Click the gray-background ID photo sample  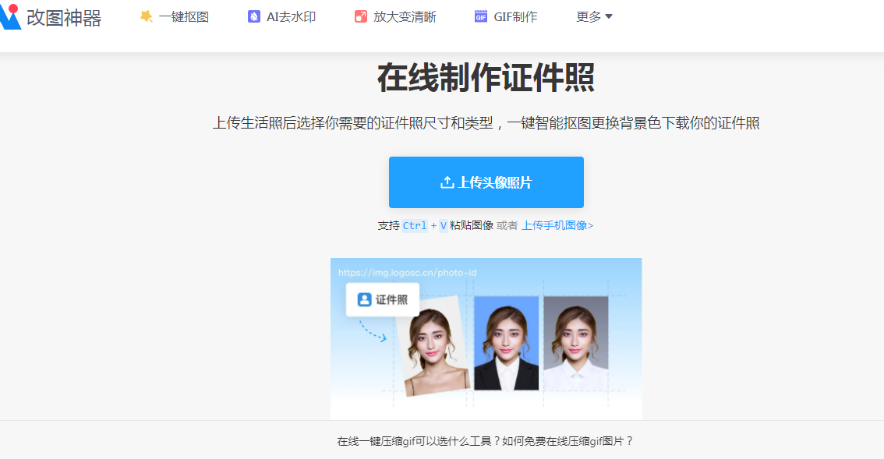point(575,343)
